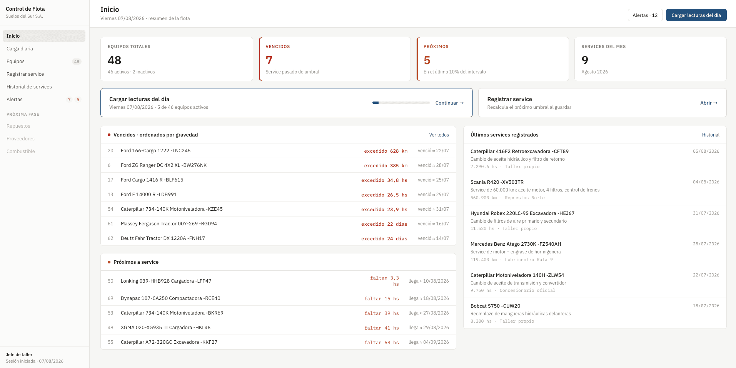Open XGMA 020-XG935III Cargadora -HKL48 row

click(278, 328)
